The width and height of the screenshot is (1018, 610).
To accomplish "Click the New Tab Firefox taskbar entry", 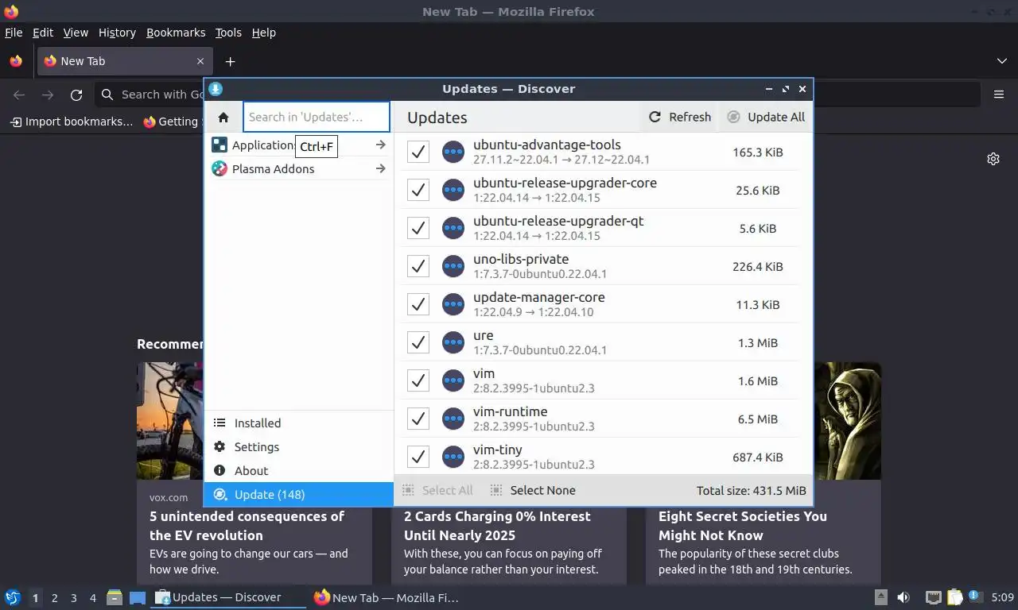I will pyautogui.click(x=387, y=597).
